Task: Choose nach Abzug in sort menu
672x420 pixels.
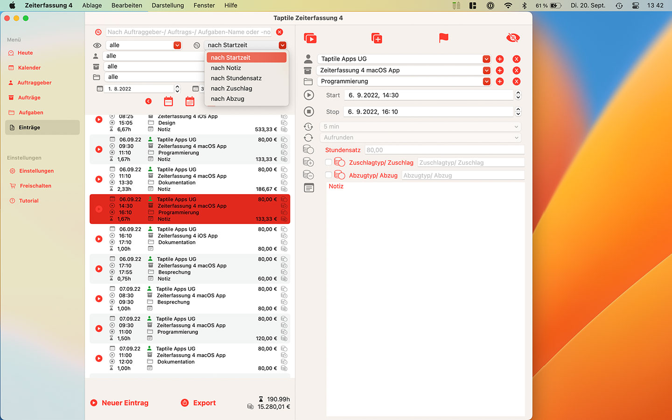Action: [x=246, y=99]
